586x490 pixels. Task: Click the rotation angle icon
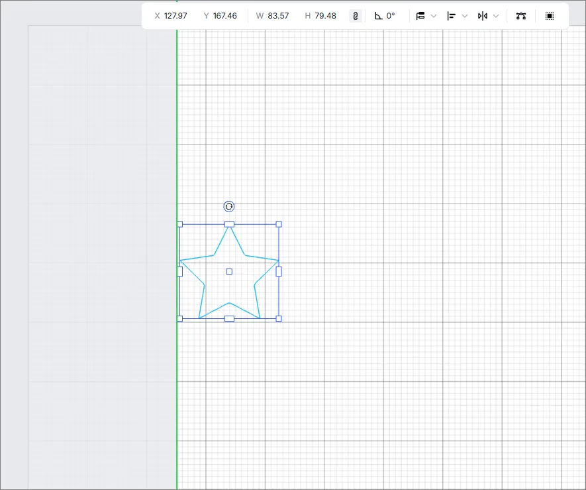coord(379,16)
